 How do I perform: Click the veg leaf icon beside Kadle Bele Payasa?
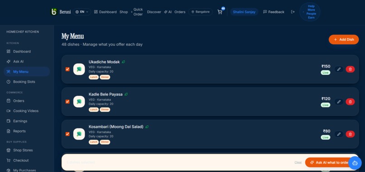click(126, 94)
